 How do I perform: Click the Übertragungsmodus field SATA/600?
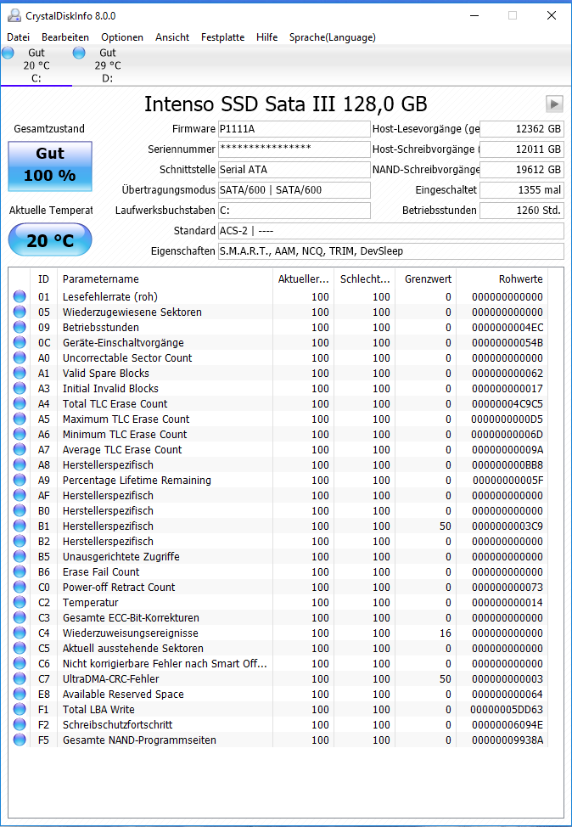[294, 190]
